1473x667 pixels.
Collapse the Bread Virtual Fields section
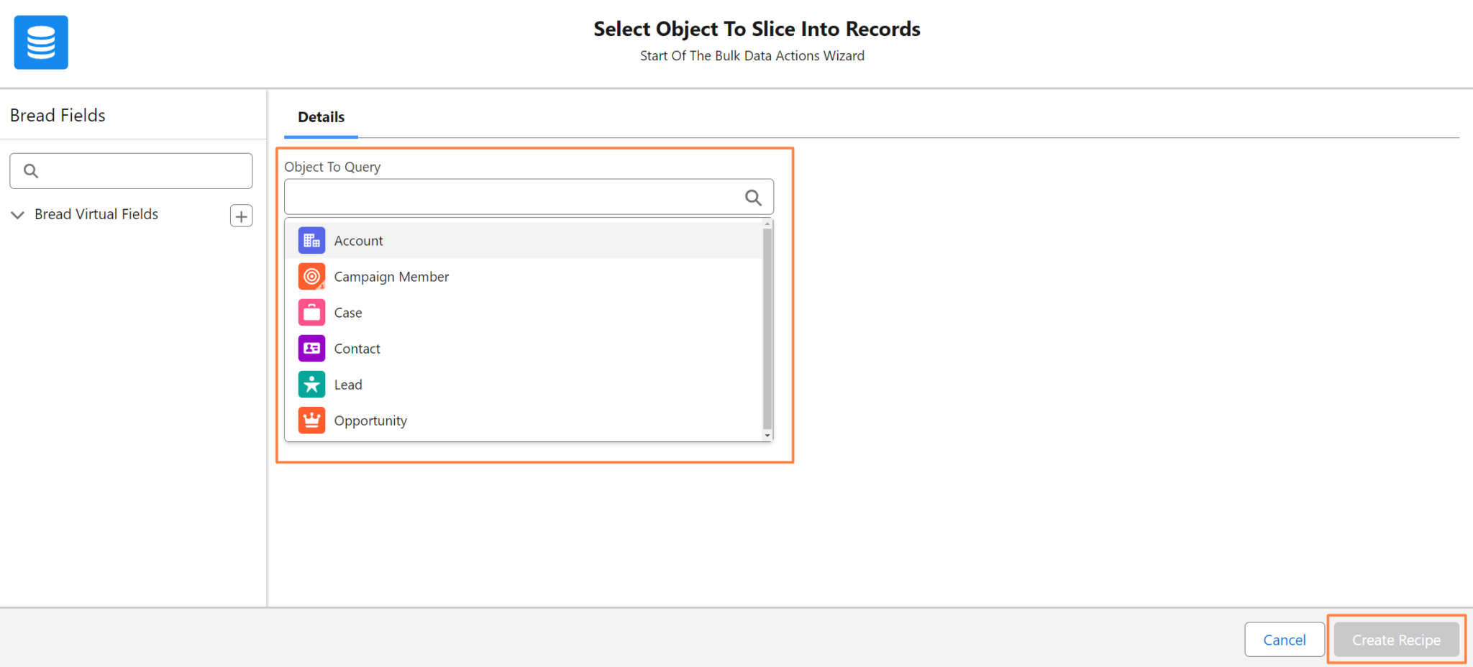(17, 215)
